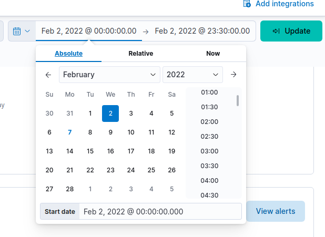Open the Add integrations link
The image size is (325, 237).
click(x=284, y=4)
